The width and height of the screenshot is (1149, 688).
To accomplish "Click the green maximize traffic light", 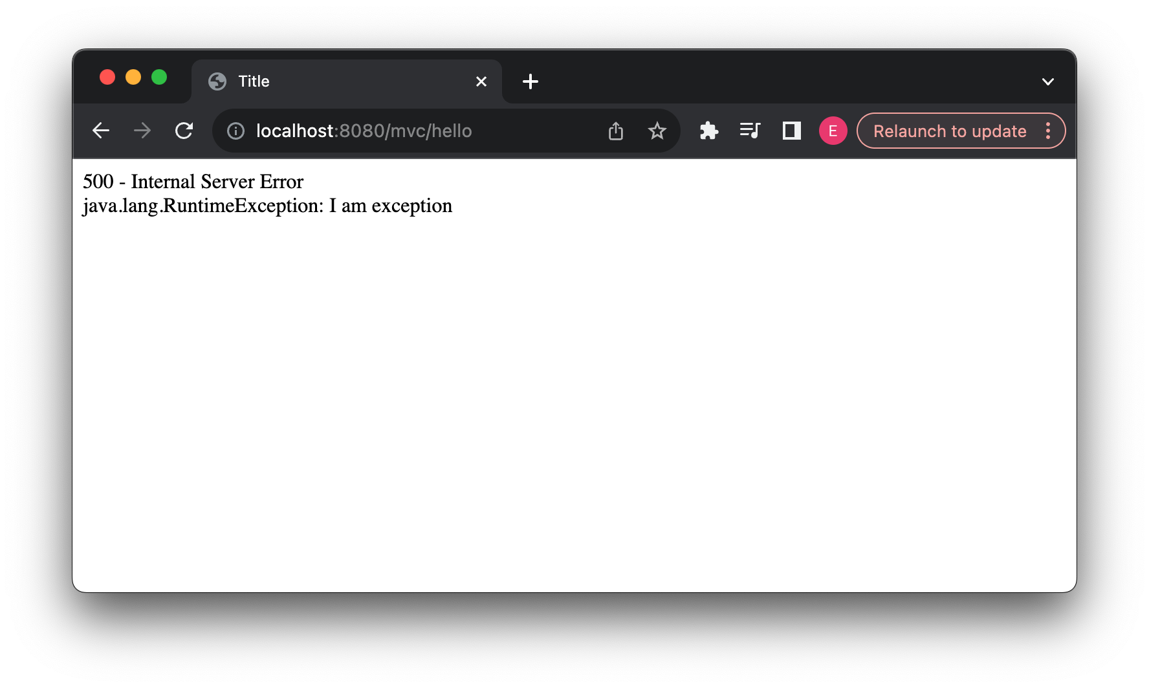I will coord(160,77).
